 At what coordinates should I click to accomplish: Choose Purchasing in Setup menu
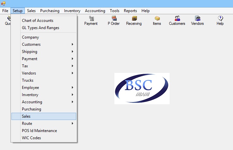44,109
